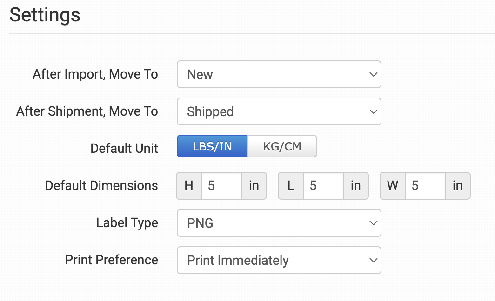Viewport: 495px width, 301px height.
Task: Focus the Length dimension input field
Action: (x=323, y=186)
